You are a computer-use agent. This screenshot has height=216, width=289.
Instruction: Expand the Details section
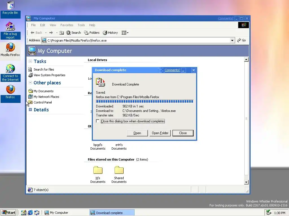(30, 110)
